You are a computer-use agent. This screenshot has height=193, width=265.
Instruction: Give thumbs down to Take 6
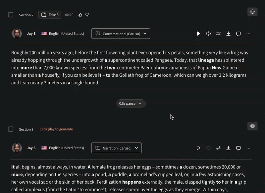click(87, 15)
